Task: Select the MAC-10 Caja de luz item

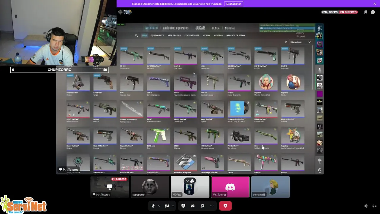Action: [x=293, y=57]
